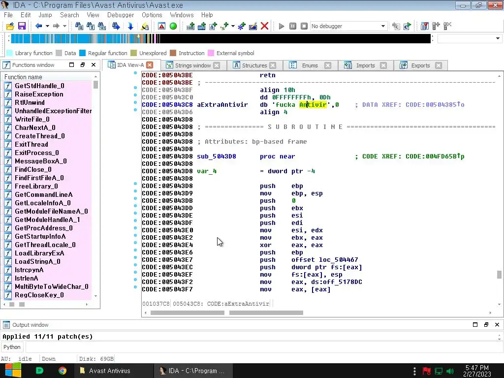Click the green circle toolbar icon

(173, 26)
